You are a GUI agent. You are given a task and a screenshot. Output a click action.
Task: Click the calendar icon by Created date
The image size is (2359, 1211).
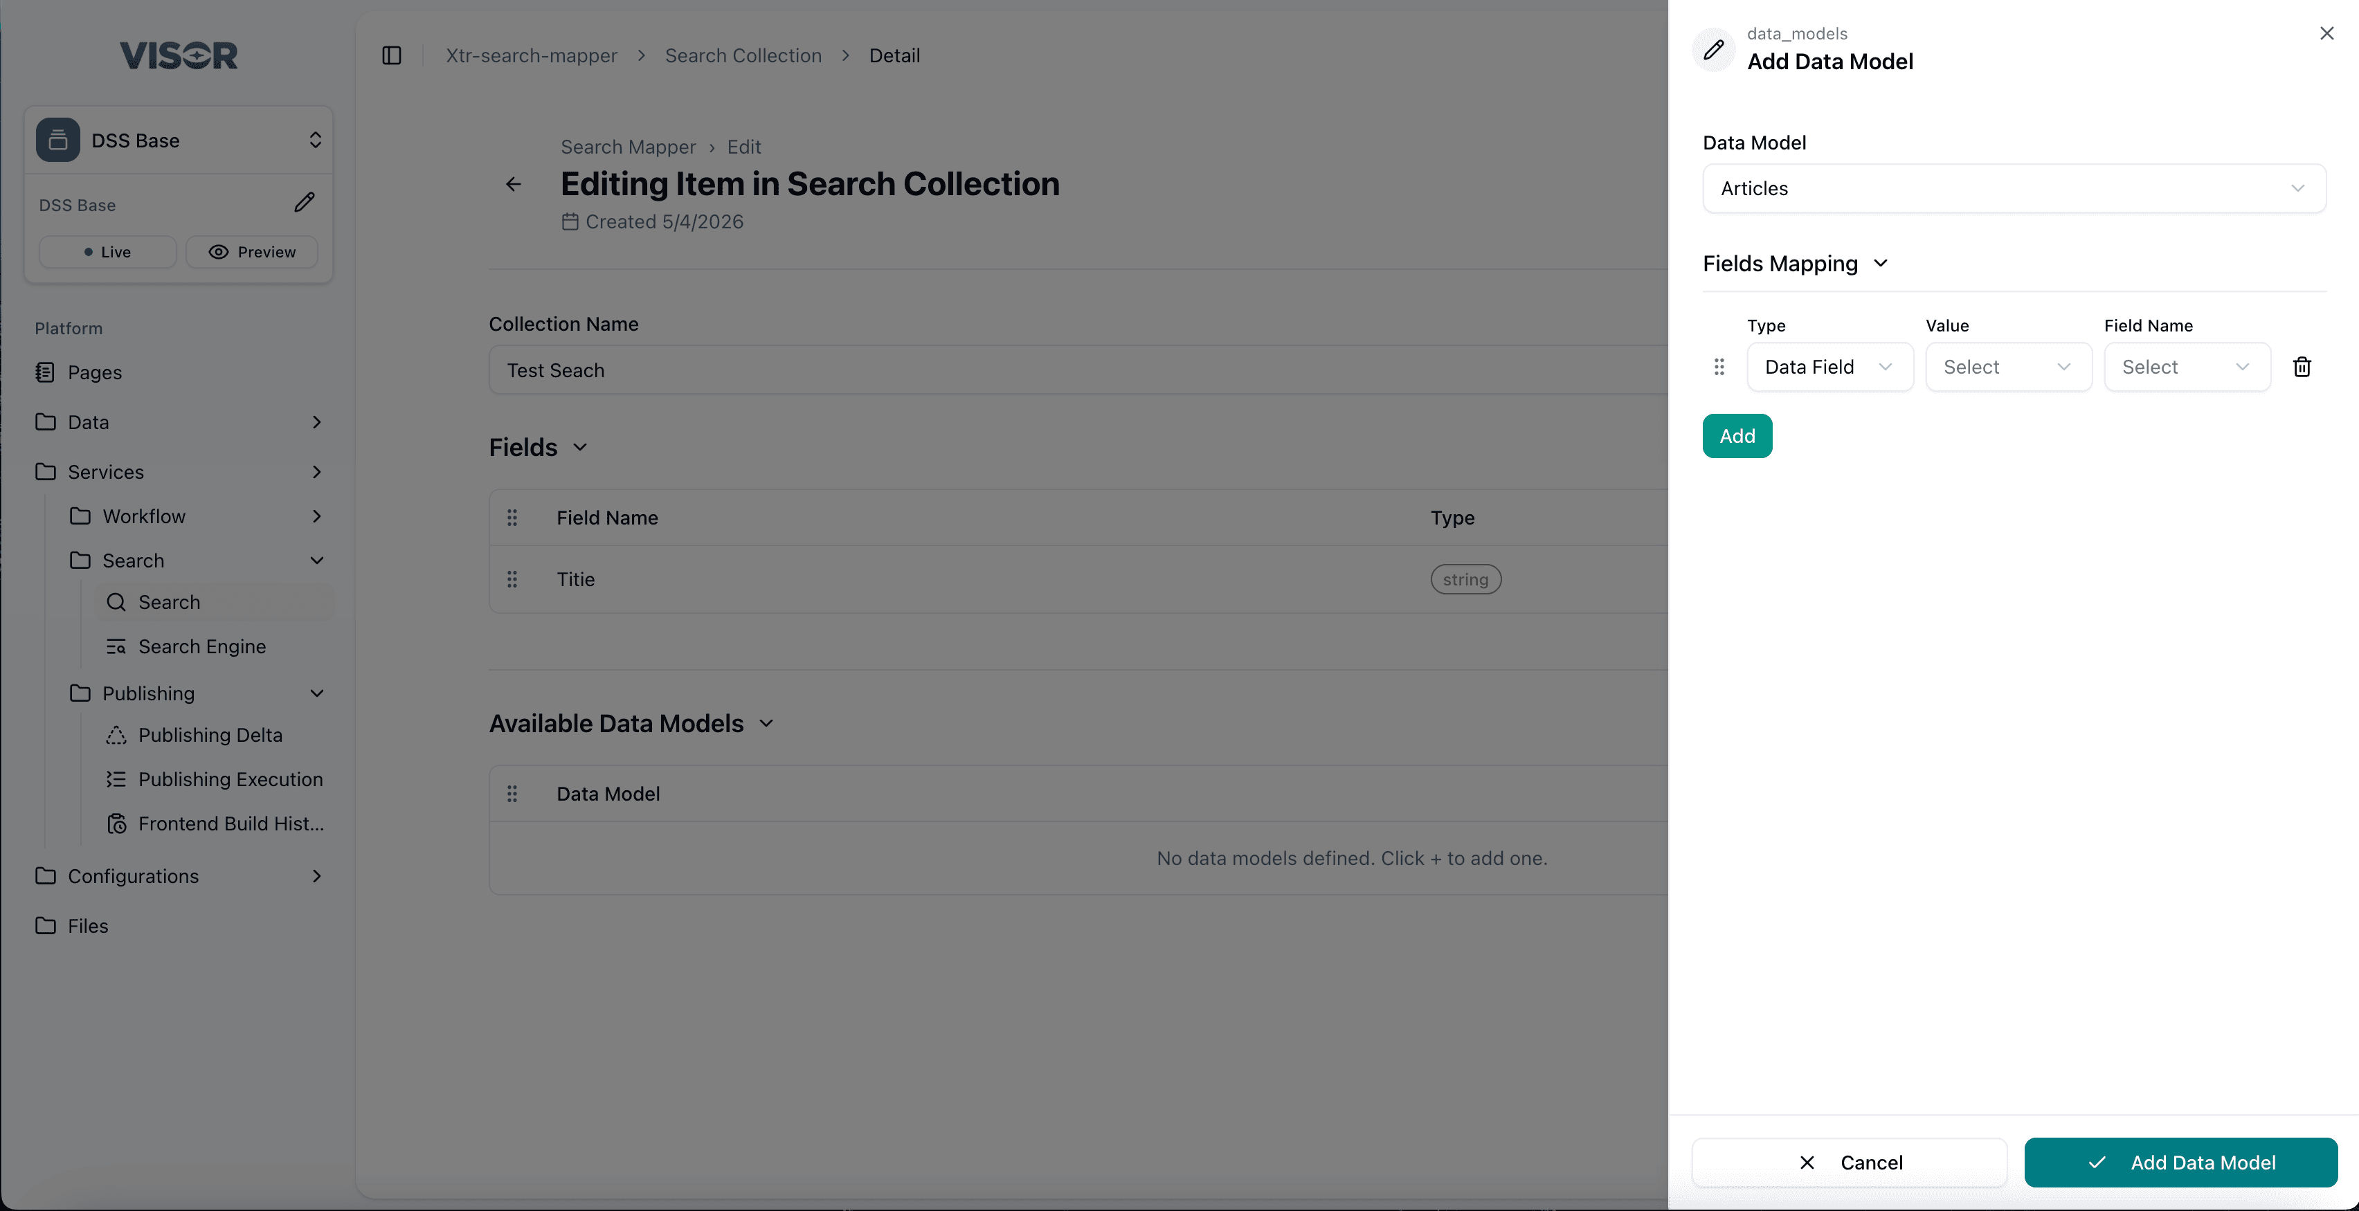(570, 221)
